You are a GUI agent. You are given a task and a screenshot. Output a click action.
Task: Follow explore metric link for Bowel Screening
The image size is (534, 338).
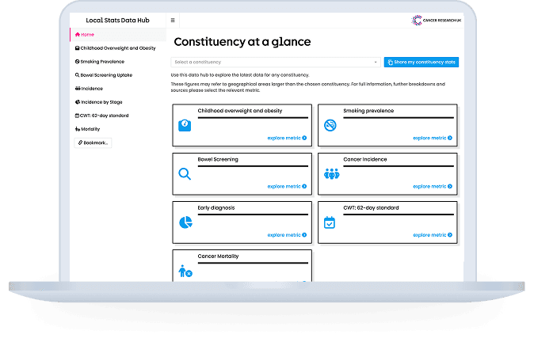pyautogui.click(x=287, y=186)
